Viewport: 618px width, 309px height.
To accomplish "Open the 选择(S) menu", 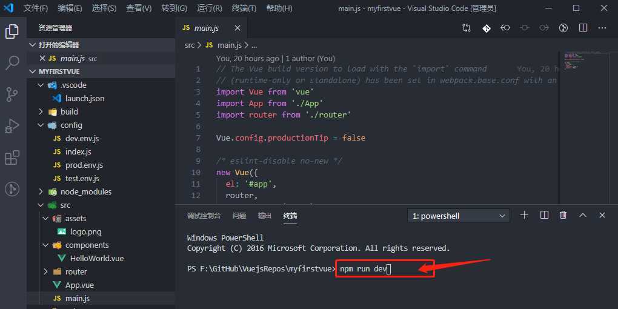I will point(104,8).
